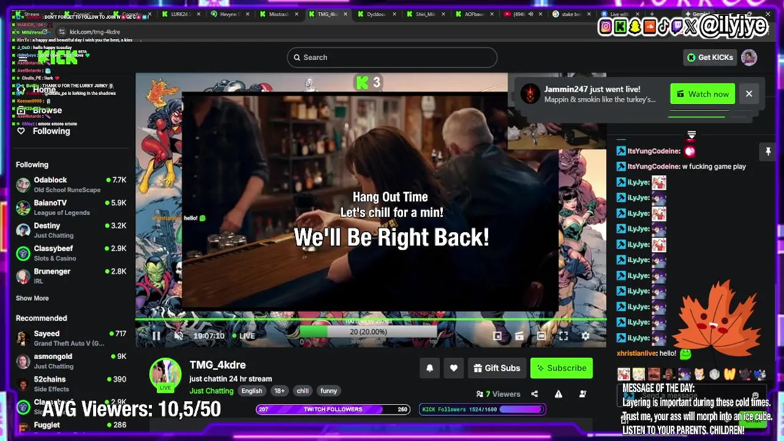Select the funny stream tag
The width and height of the screenshot is (784, 441).
point(329,391)
